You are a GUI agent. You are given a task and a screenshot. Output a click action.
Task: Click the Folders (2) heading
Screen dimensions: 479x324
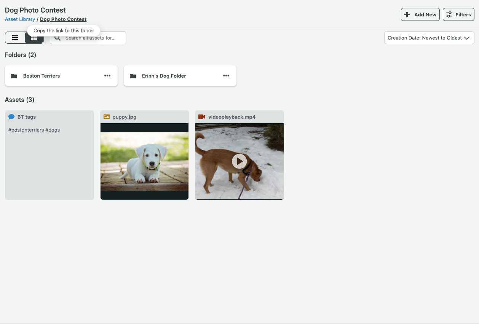click(x=21, y=55)
